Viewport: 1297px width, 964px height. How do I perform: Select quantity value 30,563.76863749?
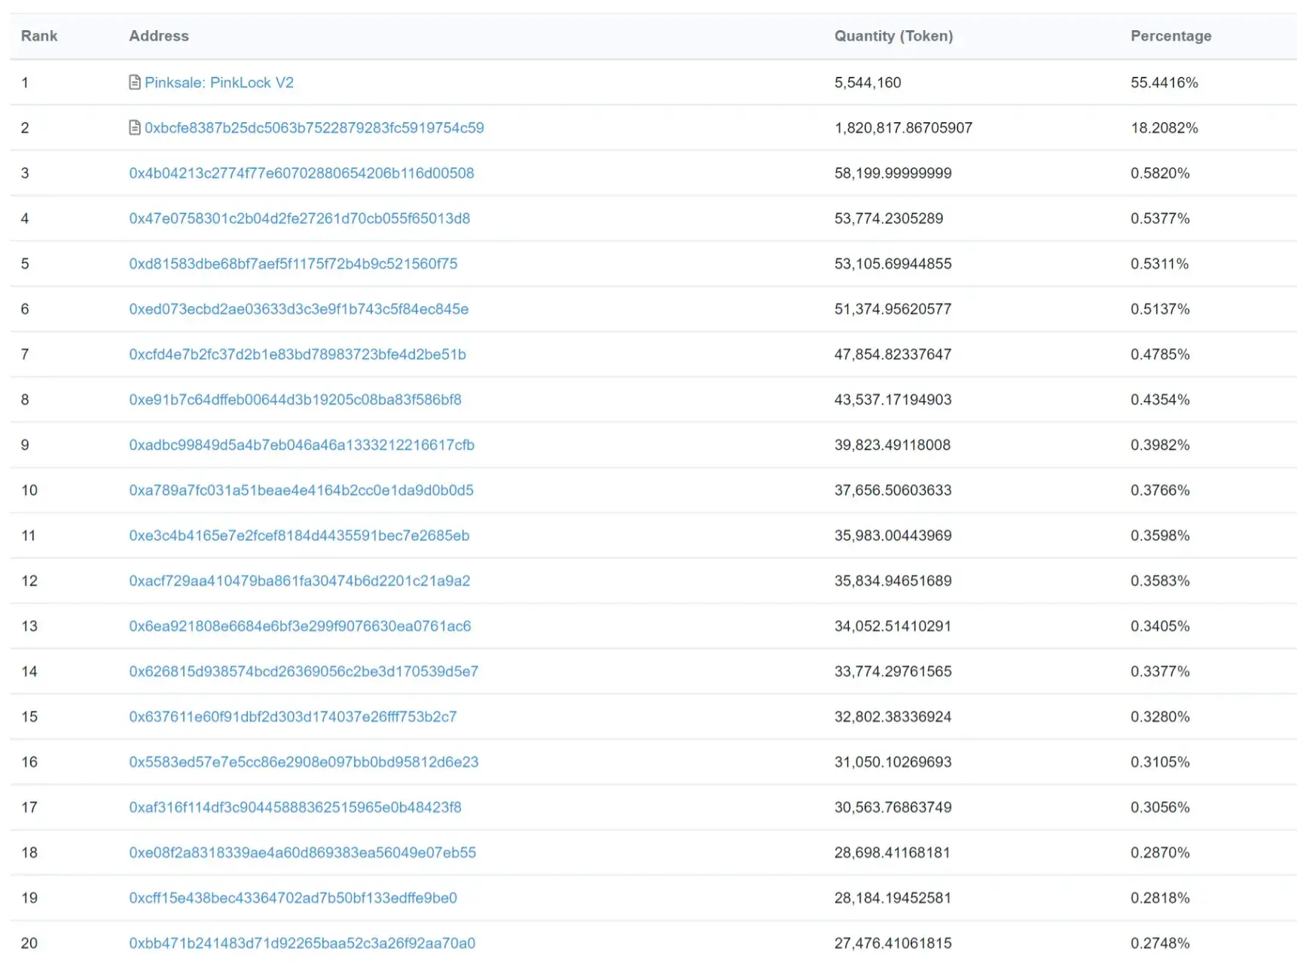pyautogui.click(x=893, y=806)
